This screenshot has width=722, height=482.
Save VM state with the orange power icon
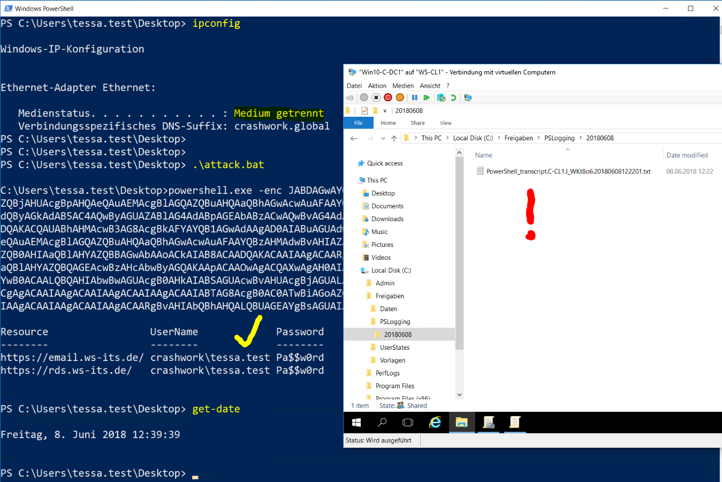[x=400, y=97]
